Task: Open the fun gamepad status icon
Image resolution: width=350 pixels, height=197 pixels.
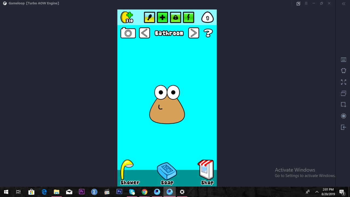Action: [x=176, y=18]
